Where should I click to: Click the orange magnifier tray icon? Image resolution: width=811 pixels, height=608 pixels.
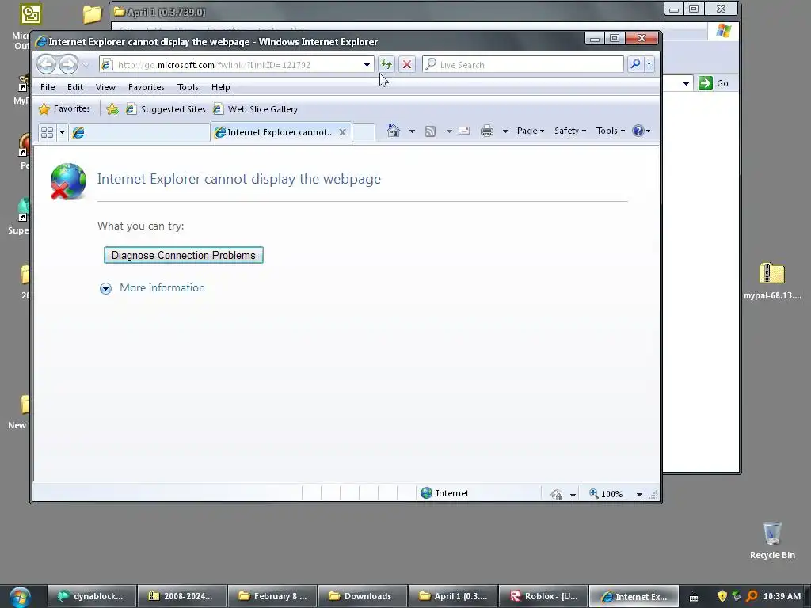752,596
